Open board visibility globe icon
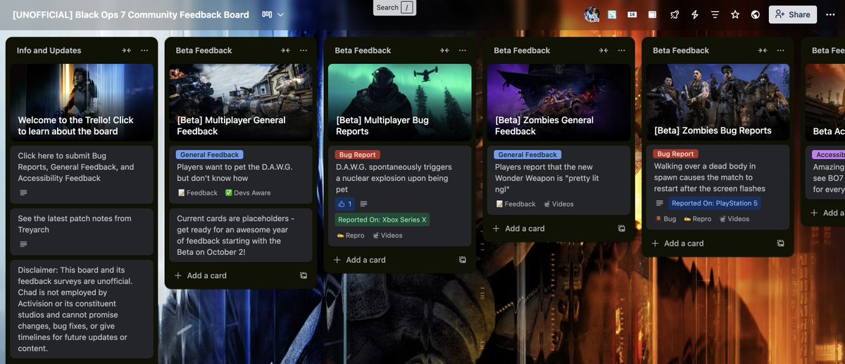 pyautogui.click(x=756, y=15)
